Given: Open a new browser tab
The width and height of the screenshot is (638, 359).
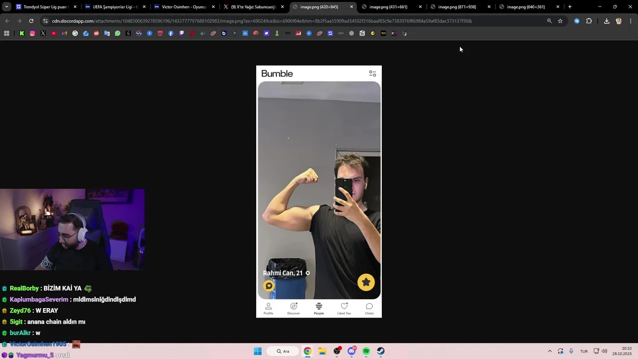Looking at the screenshot, I should point(570,7).
